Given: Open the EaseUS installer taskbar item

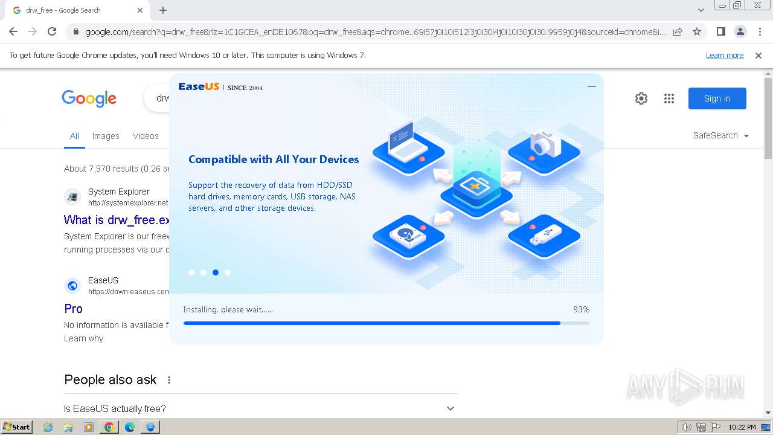Looking at the screenshot, I should point(150,427).
